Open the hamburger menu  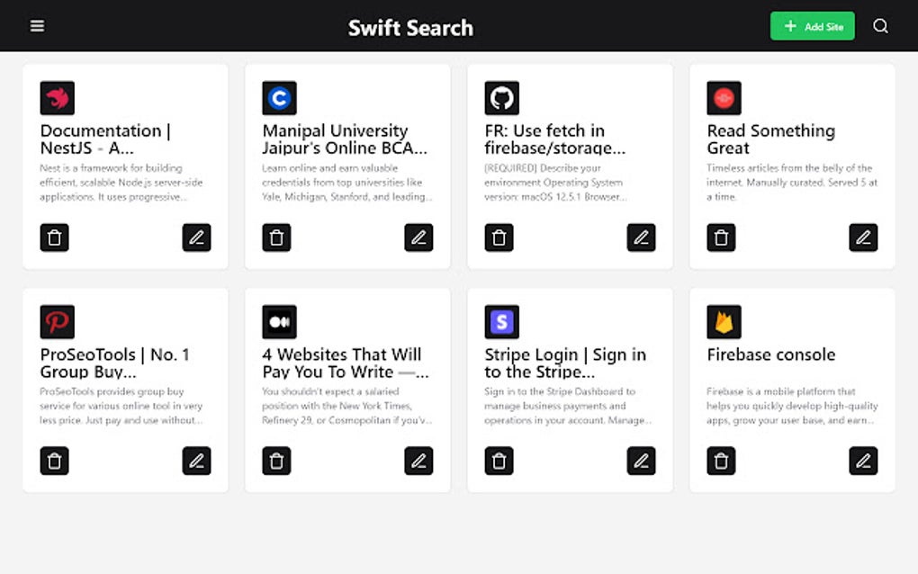pos(37,26)
